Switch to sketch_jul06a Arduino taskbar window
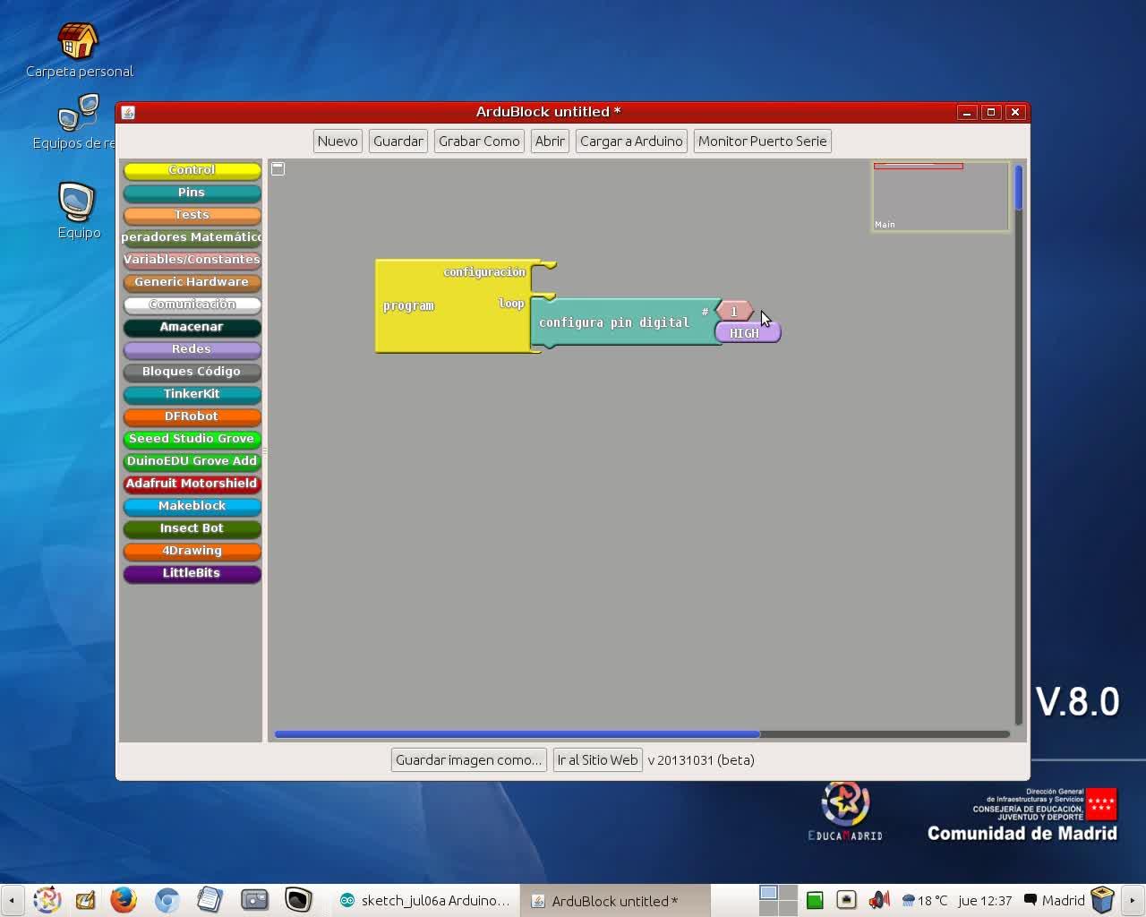Viewport: 1146px width, 917px height. [x=425, y=901]
